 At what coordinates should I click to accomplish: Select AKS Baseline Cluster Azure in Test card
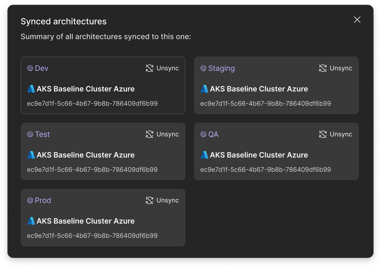[x=86, y=155]
